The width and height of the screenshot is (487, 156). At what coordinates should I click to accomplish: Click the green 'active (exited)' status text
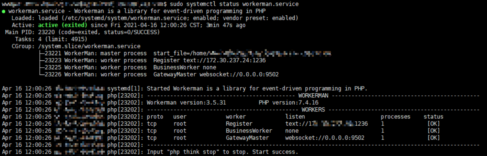(x=63, y=25)
